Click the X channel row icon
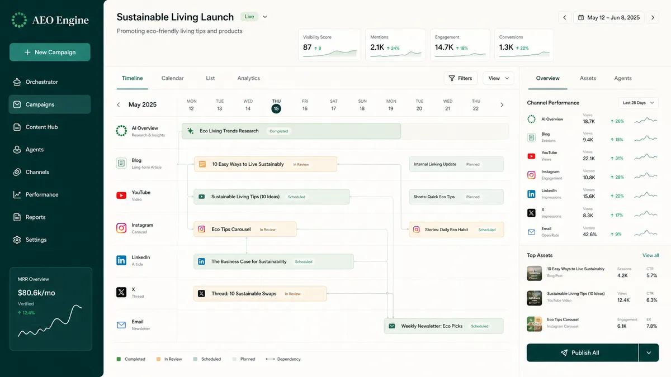The width and height of the screenshot is (671, 377). click(121, 292)
